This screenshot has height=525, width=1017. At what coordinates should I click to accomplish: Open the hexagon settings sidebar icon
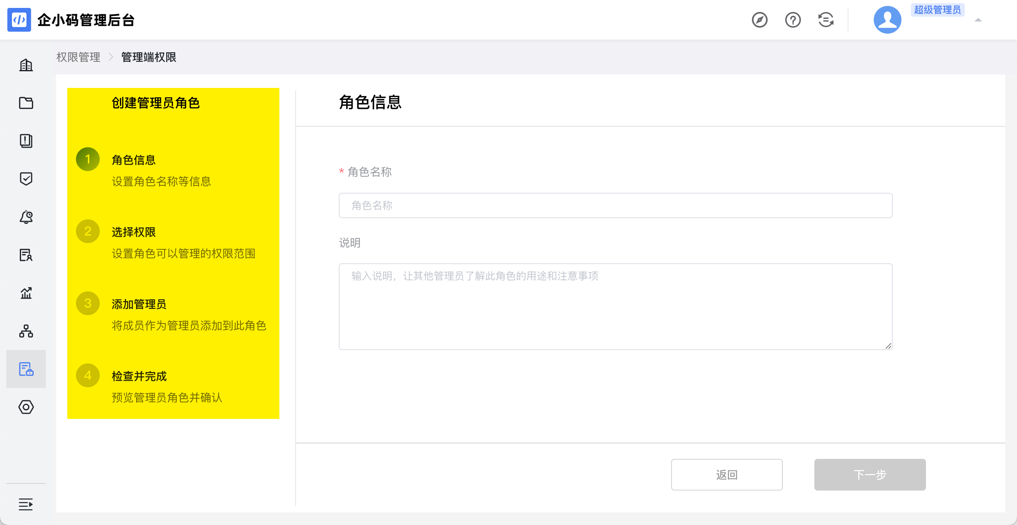pos(26,407)
